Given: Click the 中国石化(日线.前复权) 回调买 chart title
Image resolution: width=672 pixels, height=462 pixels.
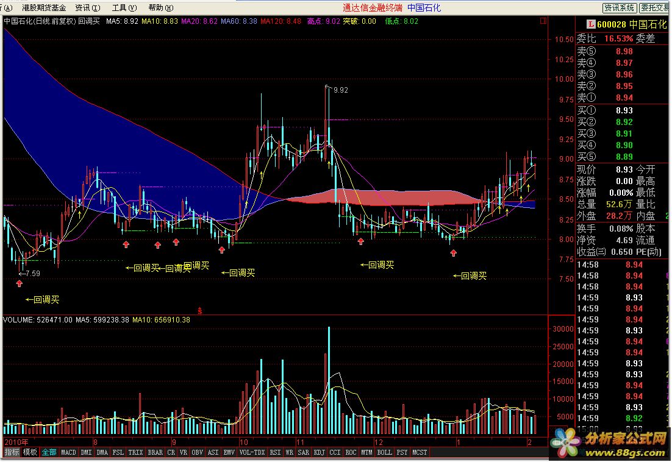Looking at the screenshot, I should tap(52, 21).
